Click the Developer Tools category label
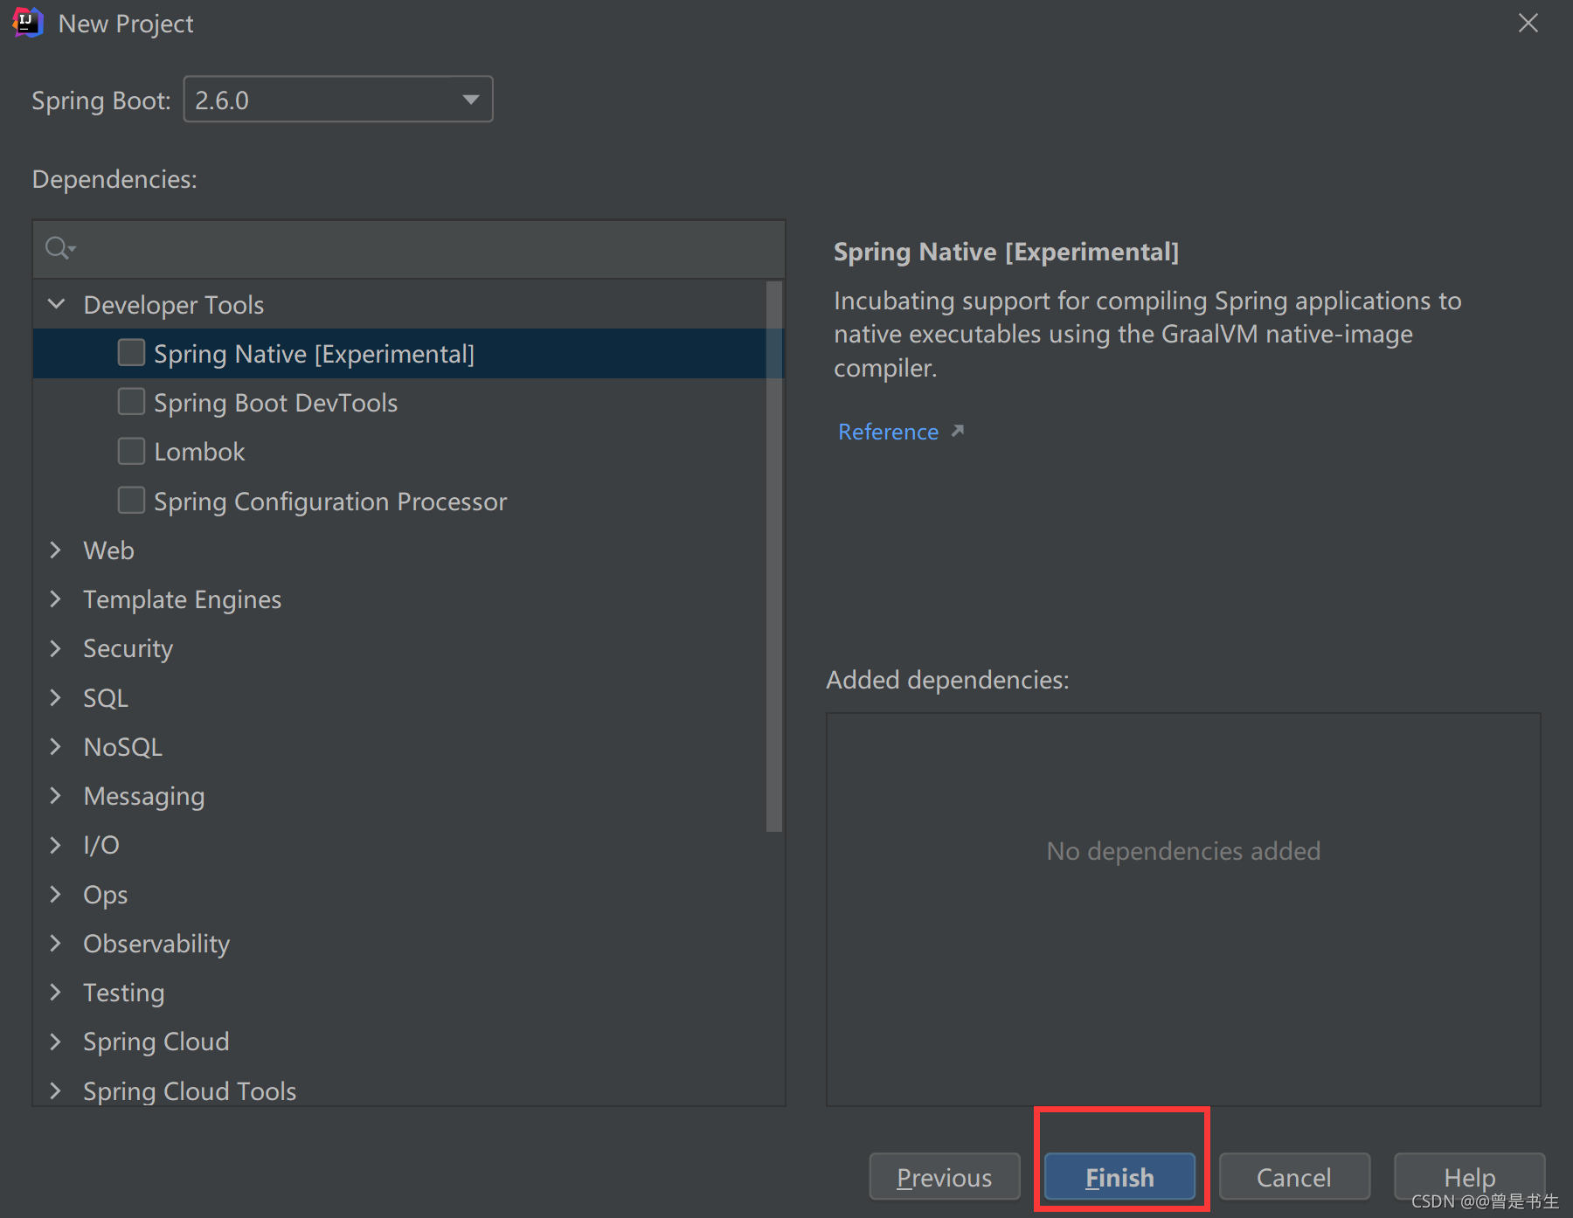Screen dimensions: 1573x1218 [x=173, y=305]
